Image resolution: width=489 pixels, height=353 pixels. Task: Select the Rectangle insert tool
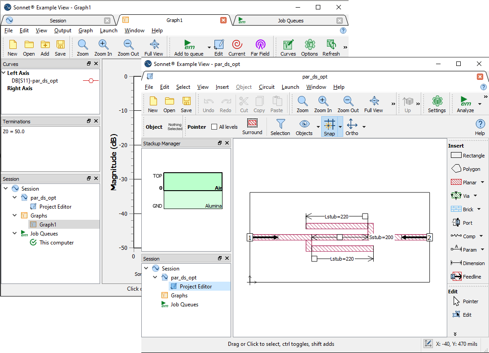tap(468, 155)
